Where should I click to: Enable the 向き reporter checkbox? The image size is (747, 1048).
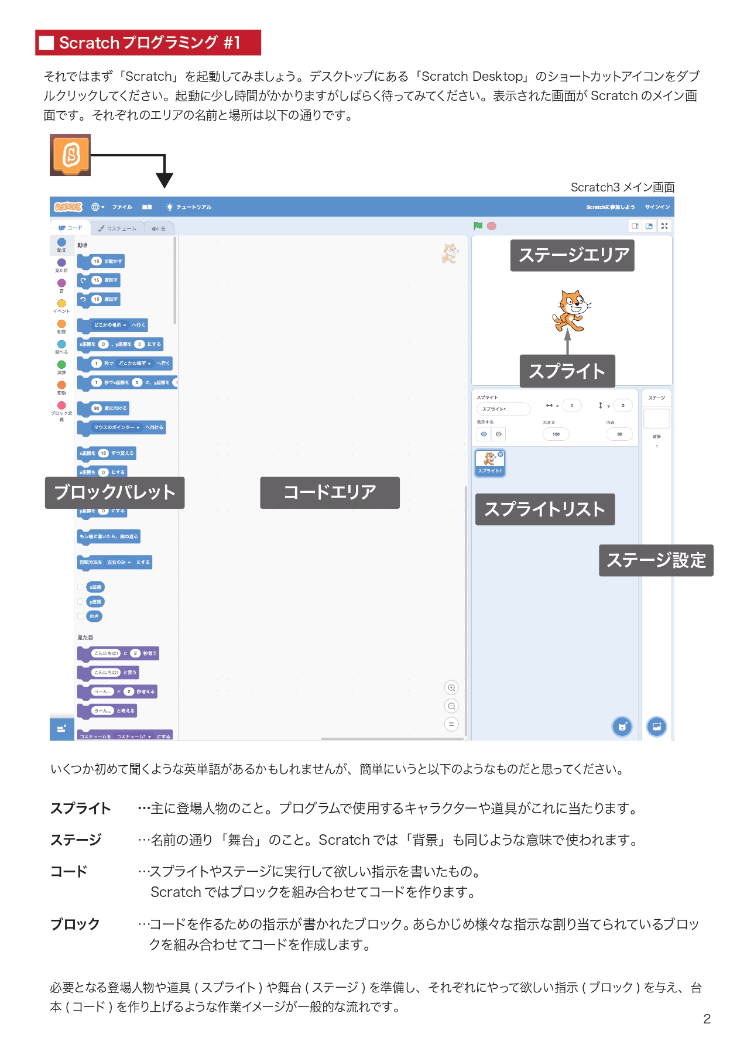click(x=80, y=616)
